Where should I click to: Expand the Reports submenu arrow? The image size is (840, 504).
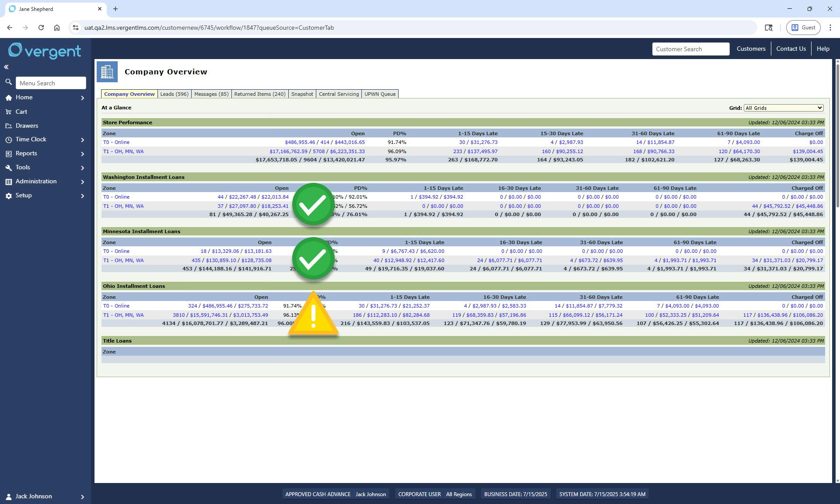coord(82,154)
